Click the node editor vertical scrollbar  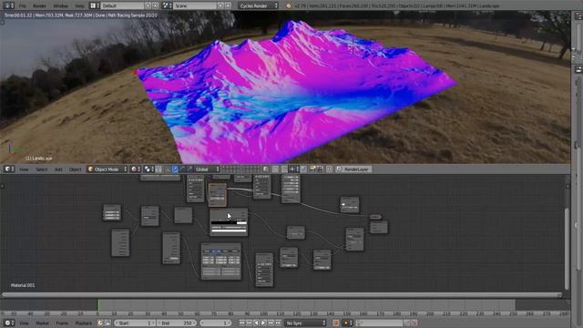567,249
